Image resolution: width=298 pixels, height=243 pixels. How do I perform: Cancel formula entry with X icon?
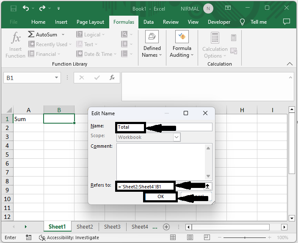point(82,77)
